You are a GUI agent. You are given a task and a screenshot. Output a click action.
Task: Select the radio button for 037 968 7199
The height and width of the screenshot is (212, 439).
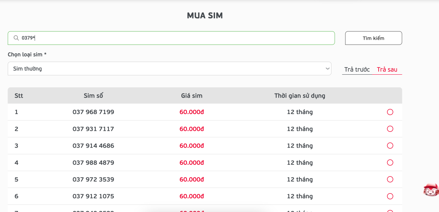(x=390, y=112)
